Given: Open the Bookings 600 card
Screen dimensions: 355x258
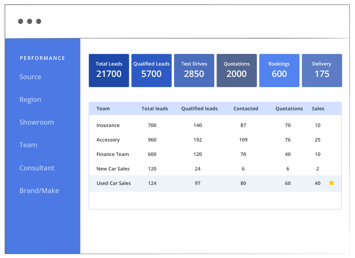Looking at the screenshot, I should (x=279, y=70).
